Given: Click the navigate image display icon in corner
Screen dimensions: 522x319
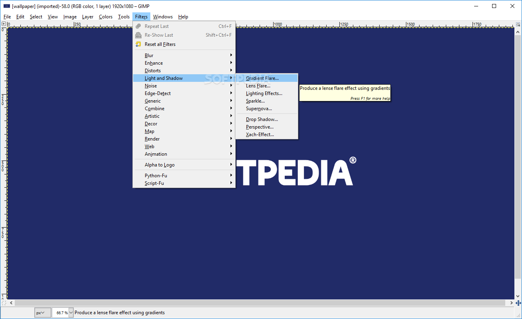Looking at the screenshot, I should pyautogui.click(x=518, y=303).
